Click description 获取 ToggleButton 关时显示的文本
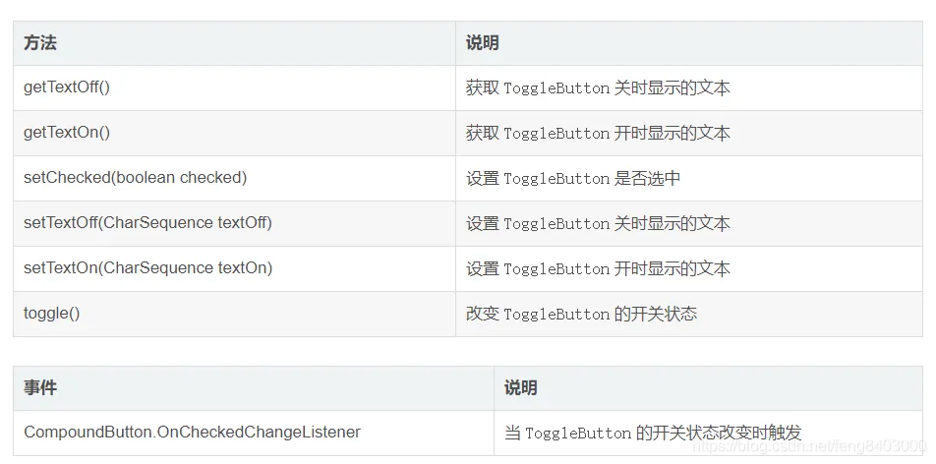This screenshot has height=464, width=936. (598, 88)
